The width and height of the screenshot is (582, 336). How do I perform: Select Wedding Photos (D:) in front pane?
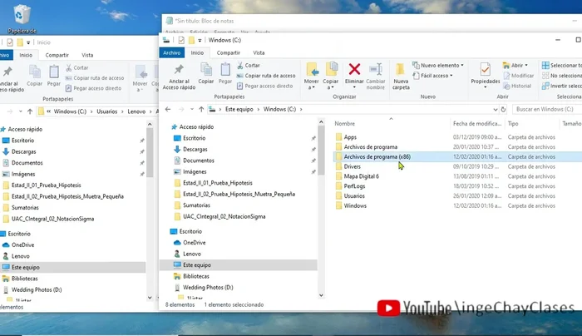coord(204,288)
